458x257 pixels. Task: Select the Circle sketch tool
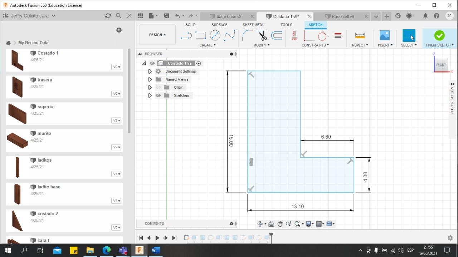215,35
